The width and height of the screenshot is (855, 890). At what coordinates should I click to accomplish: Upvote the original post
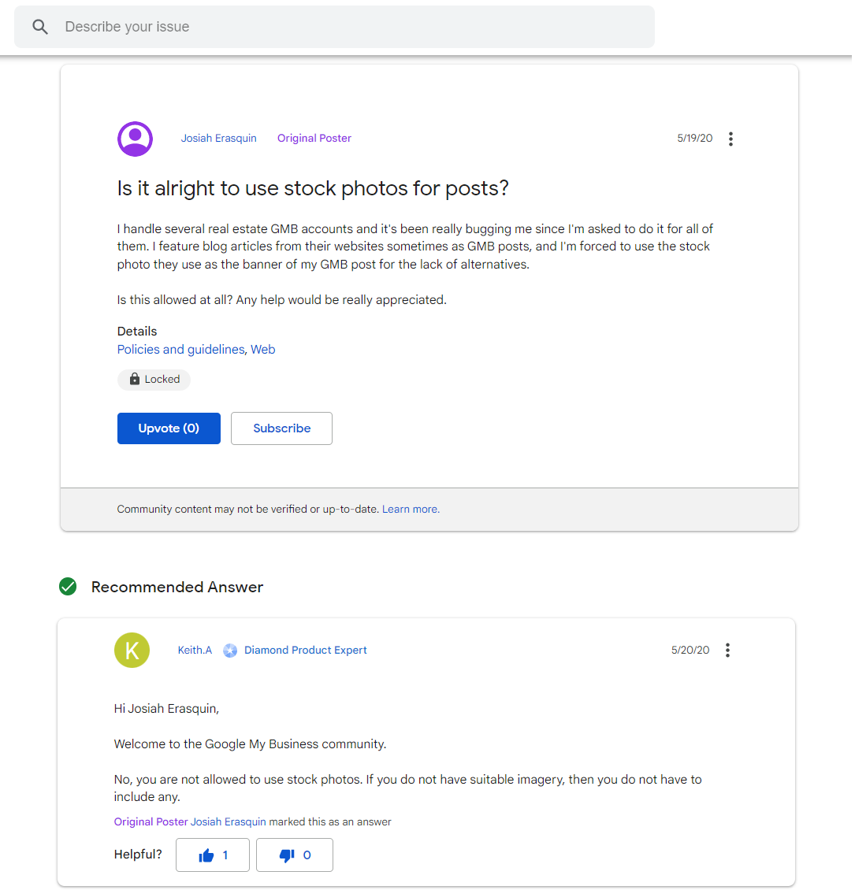[x=169, y=428]
